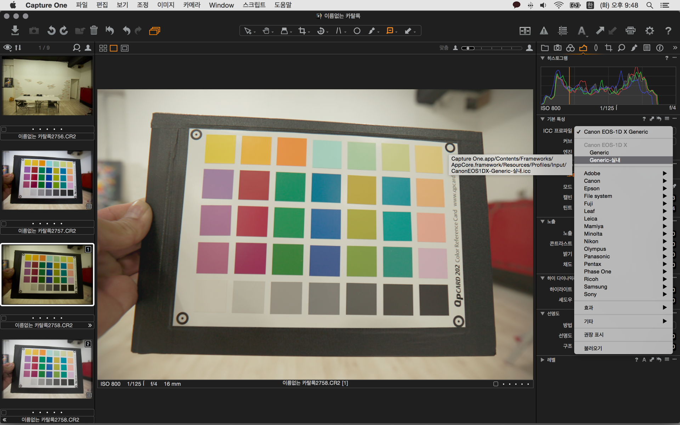Show the exposure warning triangle icon
Image resolution: width=680 pixels, height=425 pixels.
pyautogui.click(x=544, y=31)
